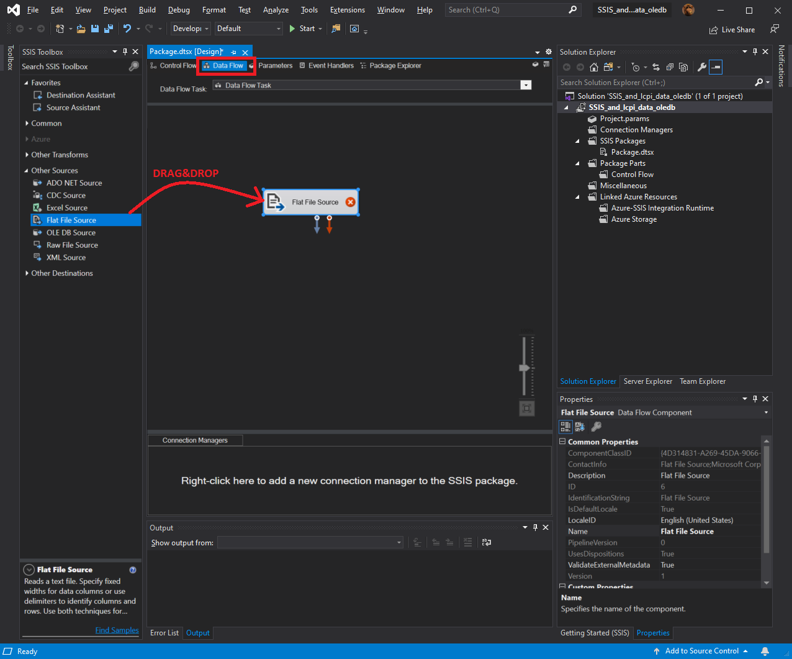Click the wrench Properties icon in Solution Explorer
This screenshot has width=792, height=659.
[x=702, y=67]
